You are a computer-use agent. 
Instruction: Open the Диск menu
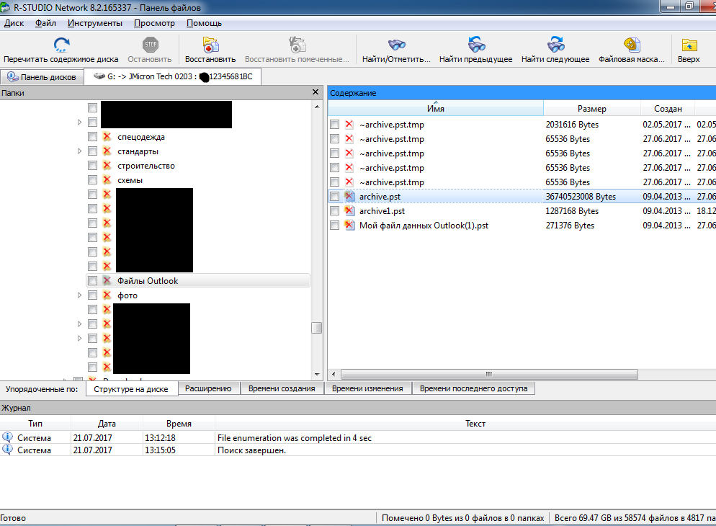pos(14,23)
